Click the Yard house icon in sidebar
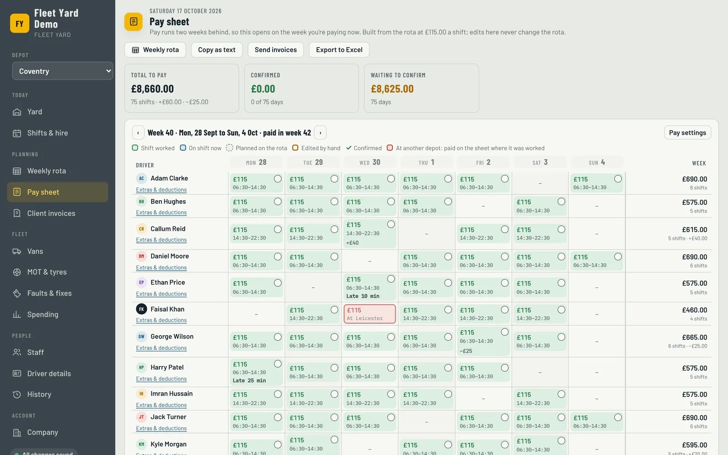This screenshot has height=455, width=728. [17, 112]
